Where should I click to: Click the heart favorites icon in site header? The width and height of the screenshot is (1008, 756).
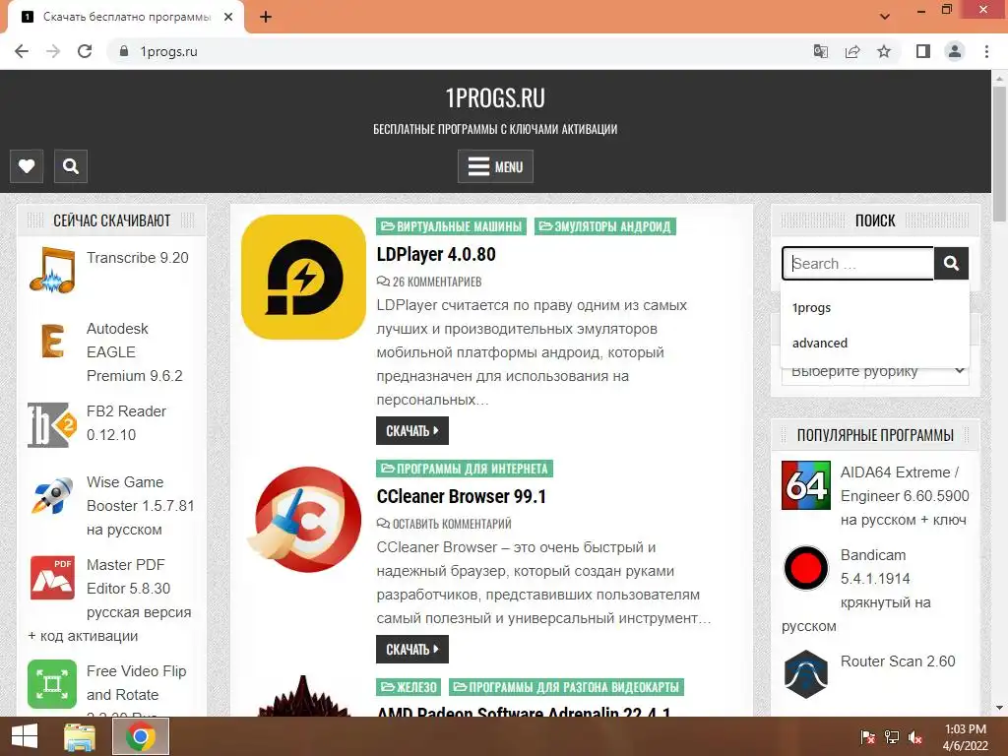point(27,166)
